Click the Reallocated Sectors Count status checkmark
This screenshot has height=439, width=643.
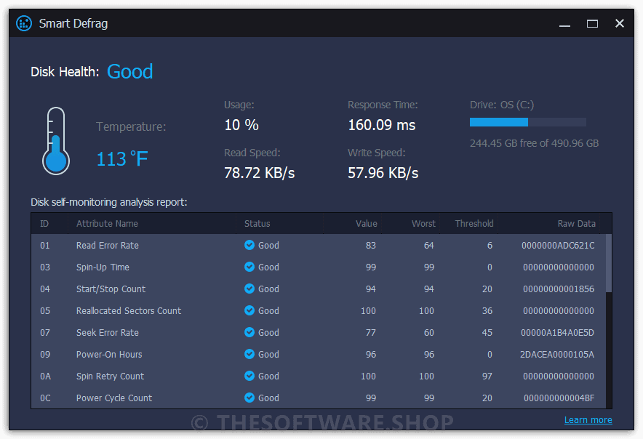249,310
